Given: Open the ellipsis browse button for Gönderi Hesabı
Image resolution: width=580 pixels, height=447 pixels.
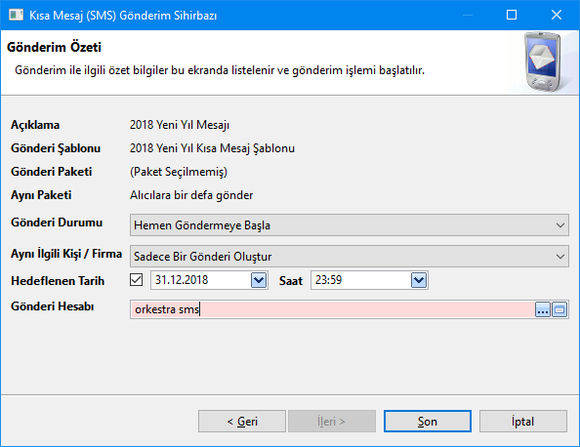Looking at the screenshot, I should (543, 309).
